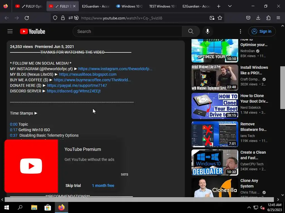
Task: Open picture-in-picture icon in address bar
Action: [212, 18]
